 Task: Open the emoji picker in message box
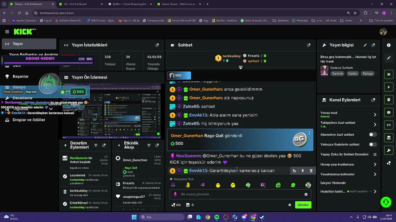[x=306, y=194]
